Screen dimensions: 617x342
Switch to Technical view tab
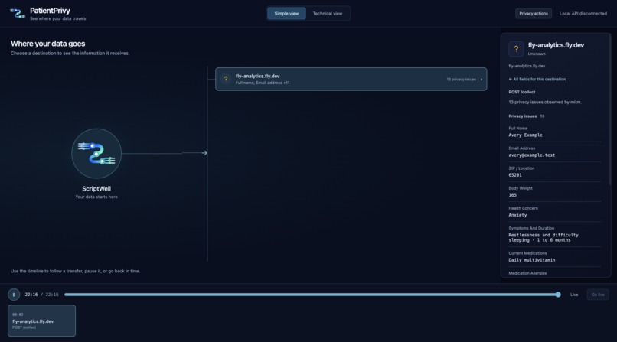click(x=328, y=13)
